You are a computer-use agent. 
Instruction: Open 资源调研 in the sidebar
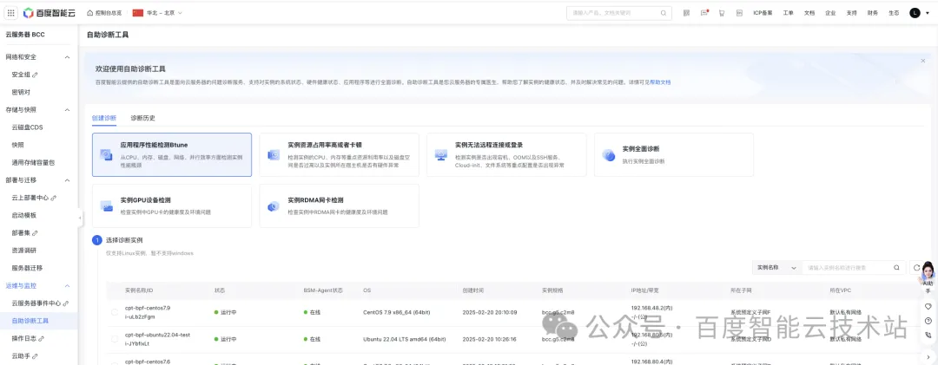[x=24, y=251]
